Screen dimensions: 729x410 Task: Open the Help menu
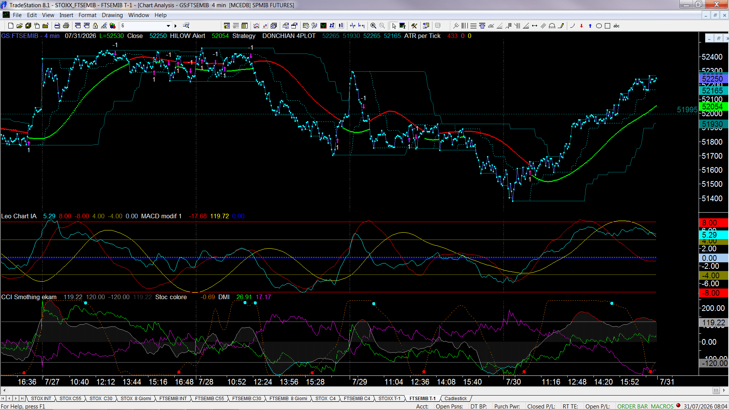tap(160, 15)
